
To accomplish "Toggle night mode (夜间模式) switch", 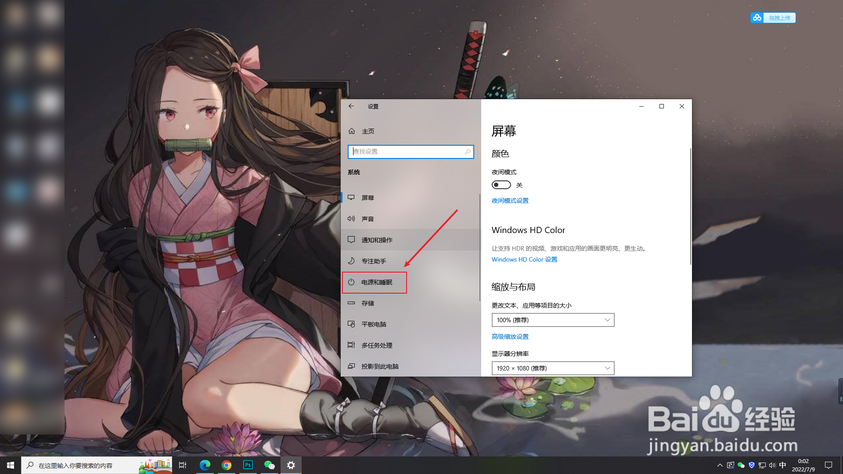I will click(x=501, y=185).
